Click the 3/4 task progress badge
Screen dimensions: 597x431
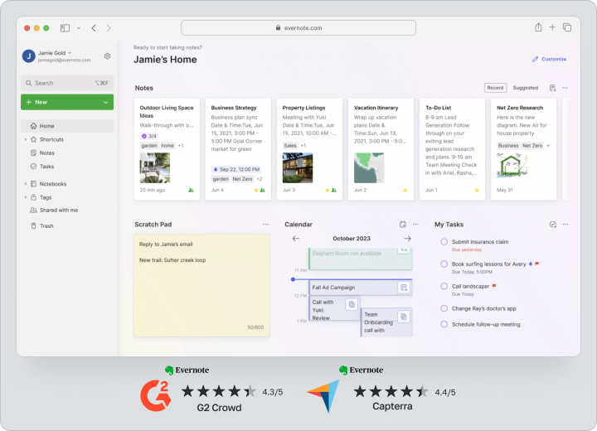coord(149,136)
